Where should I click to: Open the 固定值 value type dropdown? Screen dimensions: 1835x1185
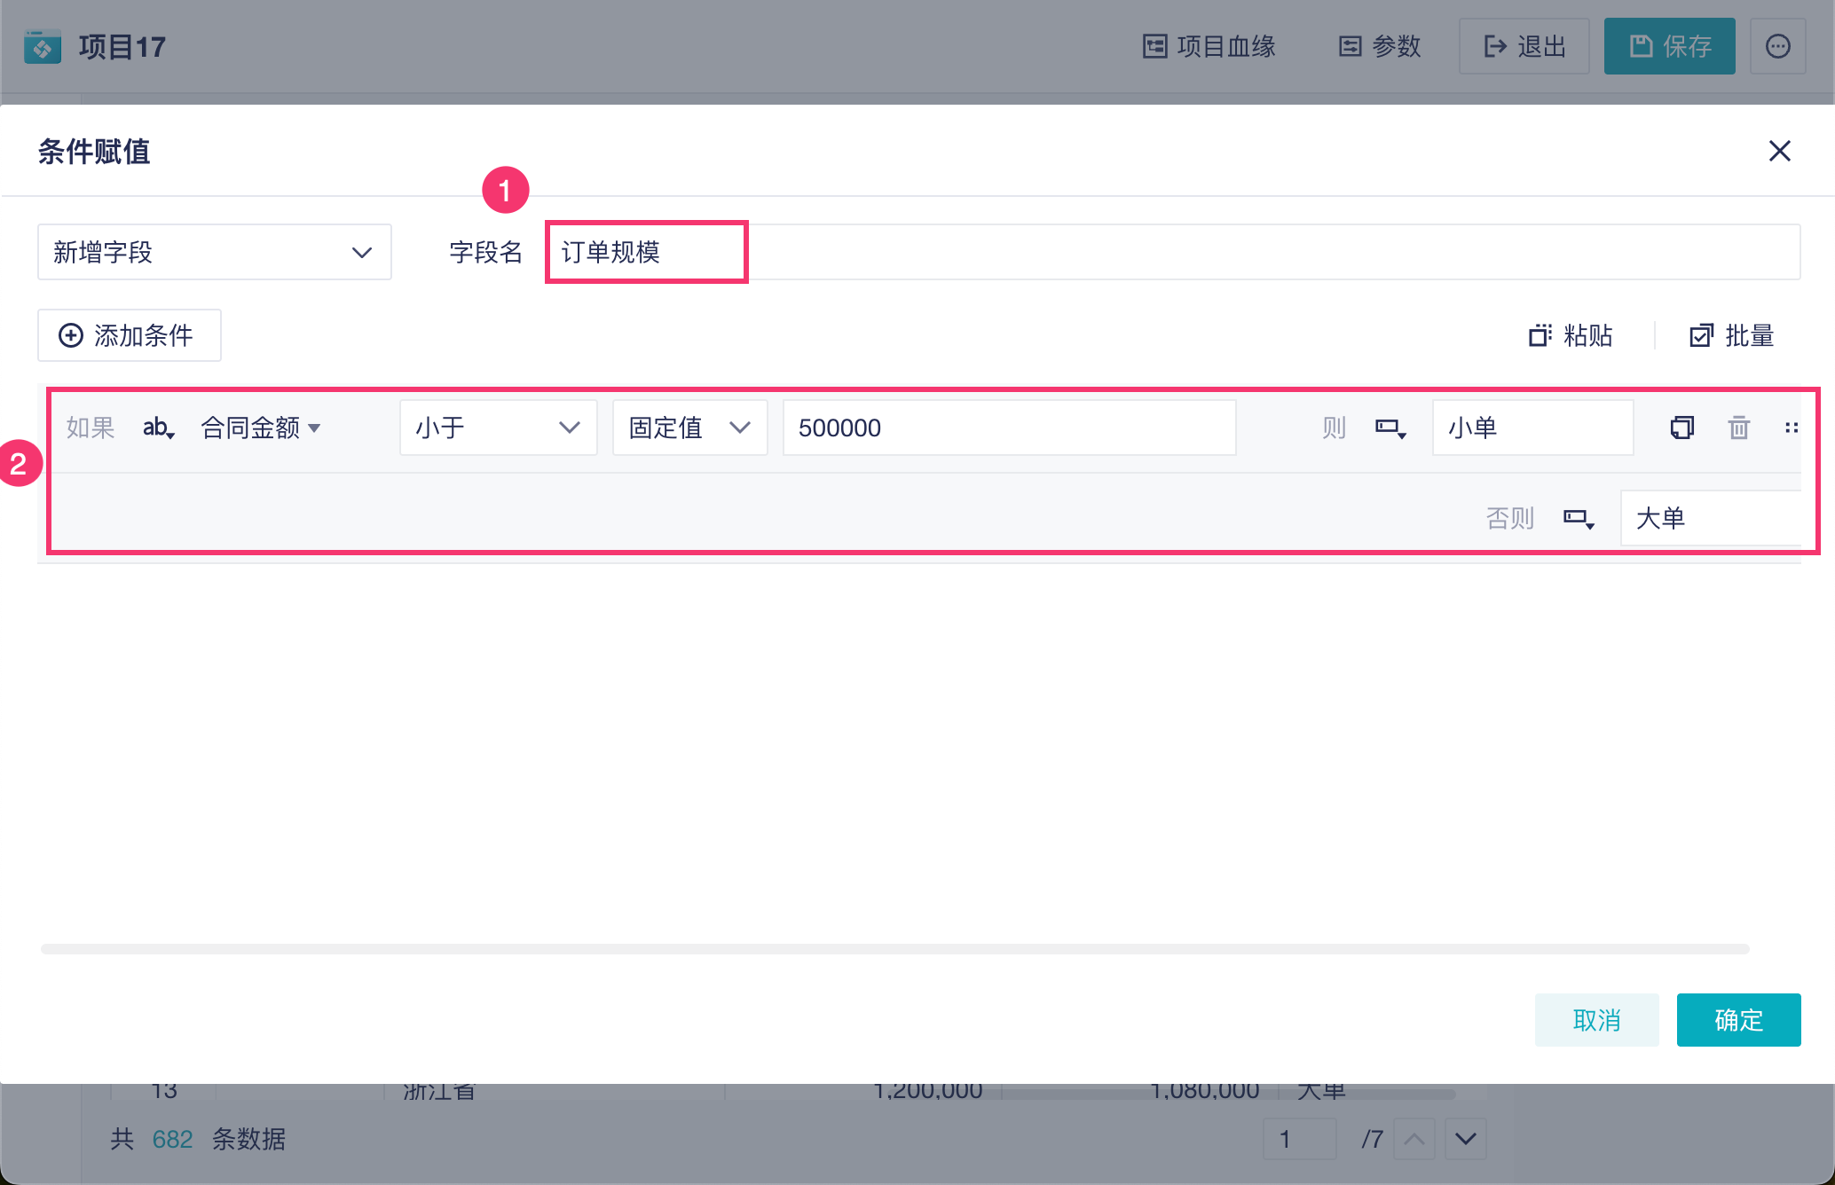coord(689,428)
